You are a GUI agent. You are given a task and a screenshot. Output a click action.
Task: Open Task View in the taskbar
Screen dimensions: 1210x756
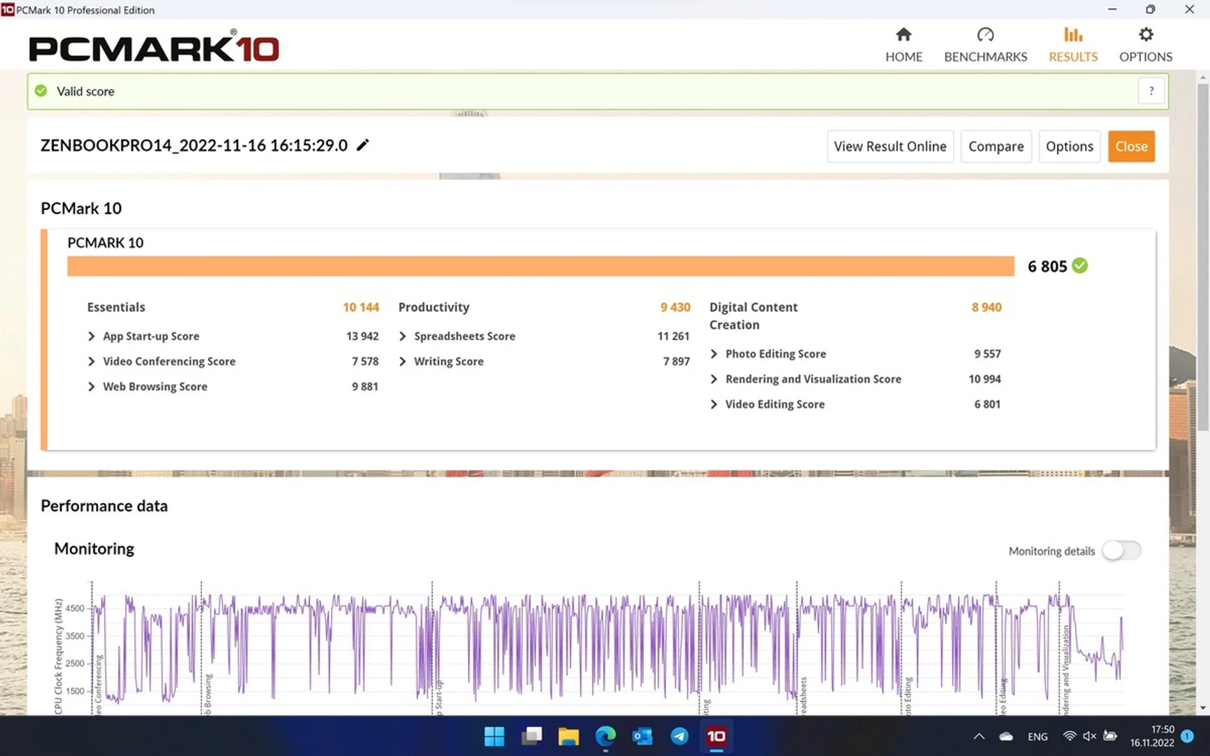tap(531, 736)
